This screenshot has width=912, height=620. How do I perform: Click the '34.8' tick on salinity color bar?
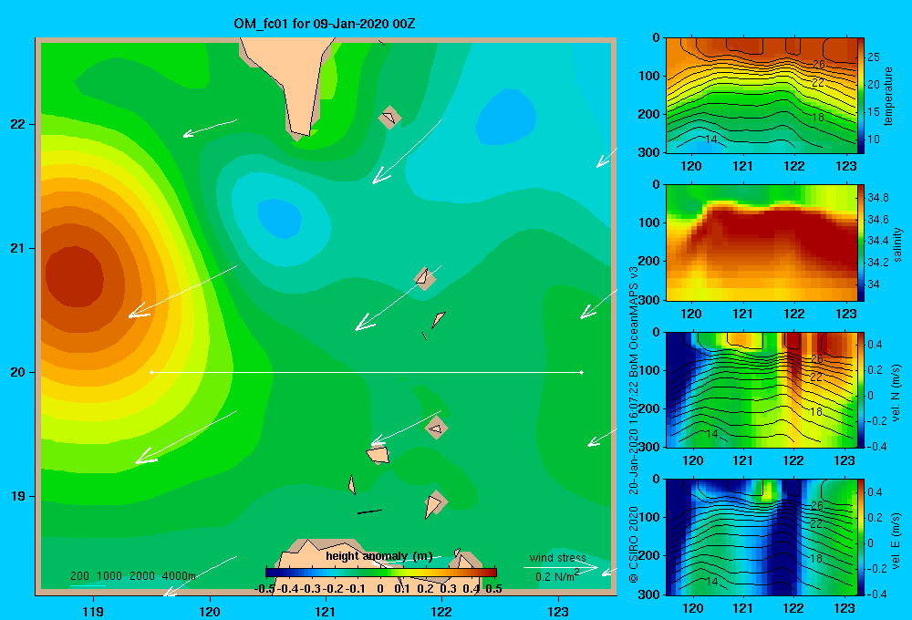[877, 198]
